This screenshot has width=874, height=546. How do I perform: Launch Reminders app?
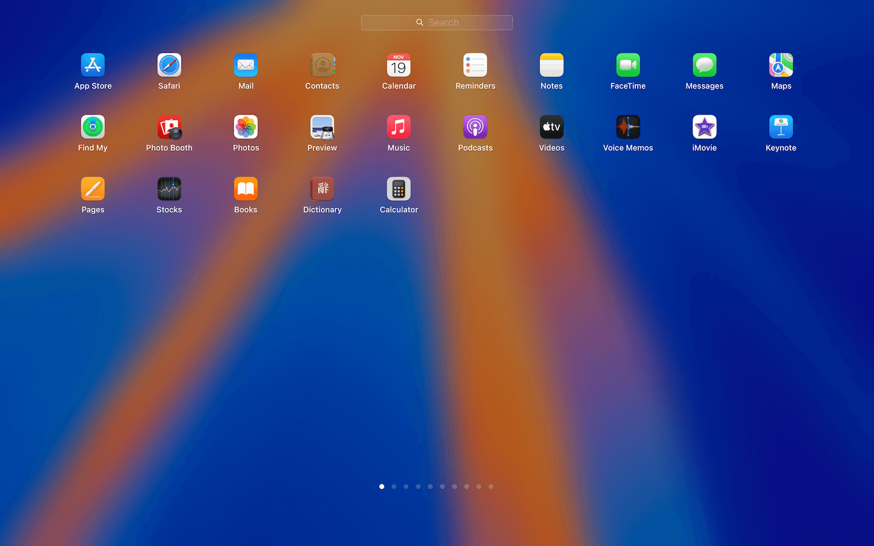tap(475, 66)
